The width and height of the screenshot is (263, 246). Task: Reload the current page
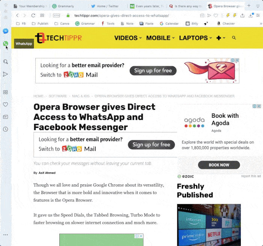click(33, 15)
